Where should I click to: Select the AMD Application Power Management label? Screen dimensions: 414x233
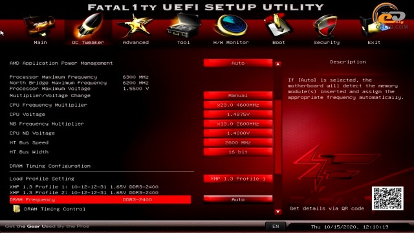point(61,63)
